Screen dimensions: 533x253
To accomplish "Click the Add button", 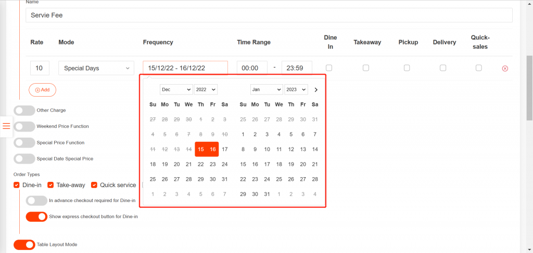I will coord(42,90).
